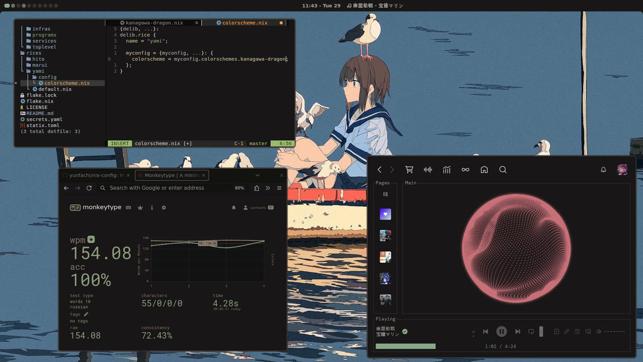Go to Home in music player

[484, 170]
